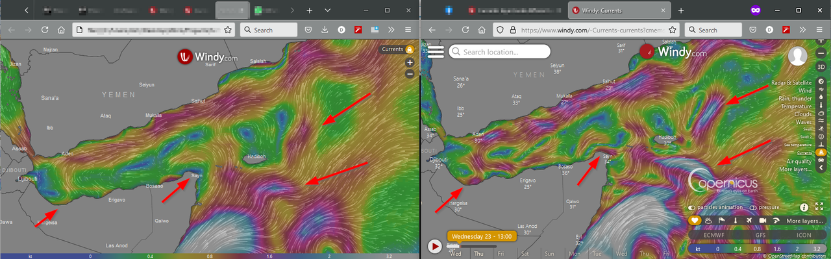Toggle the pressure isolines switch
Image resolution: width=831 pixels, height=259 pixels.
tap(754, 208)
